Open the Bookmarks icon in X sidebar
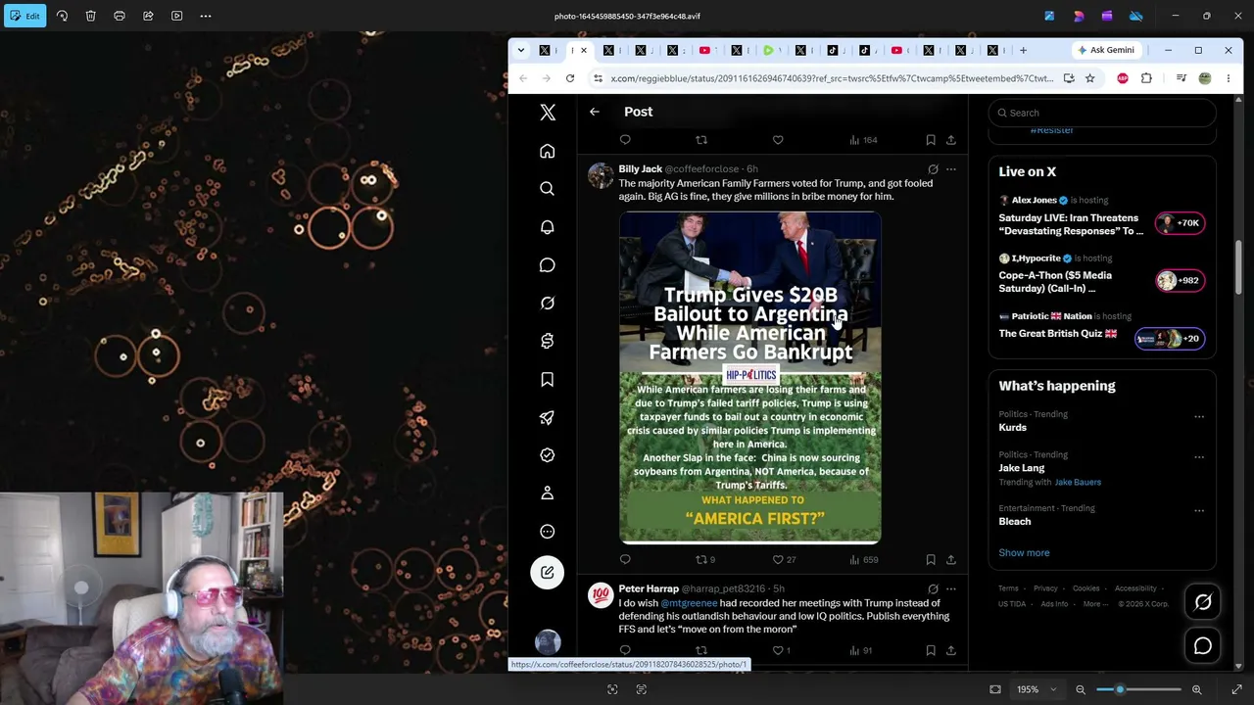Screen dimensions: 1254x705 [548, 380]
